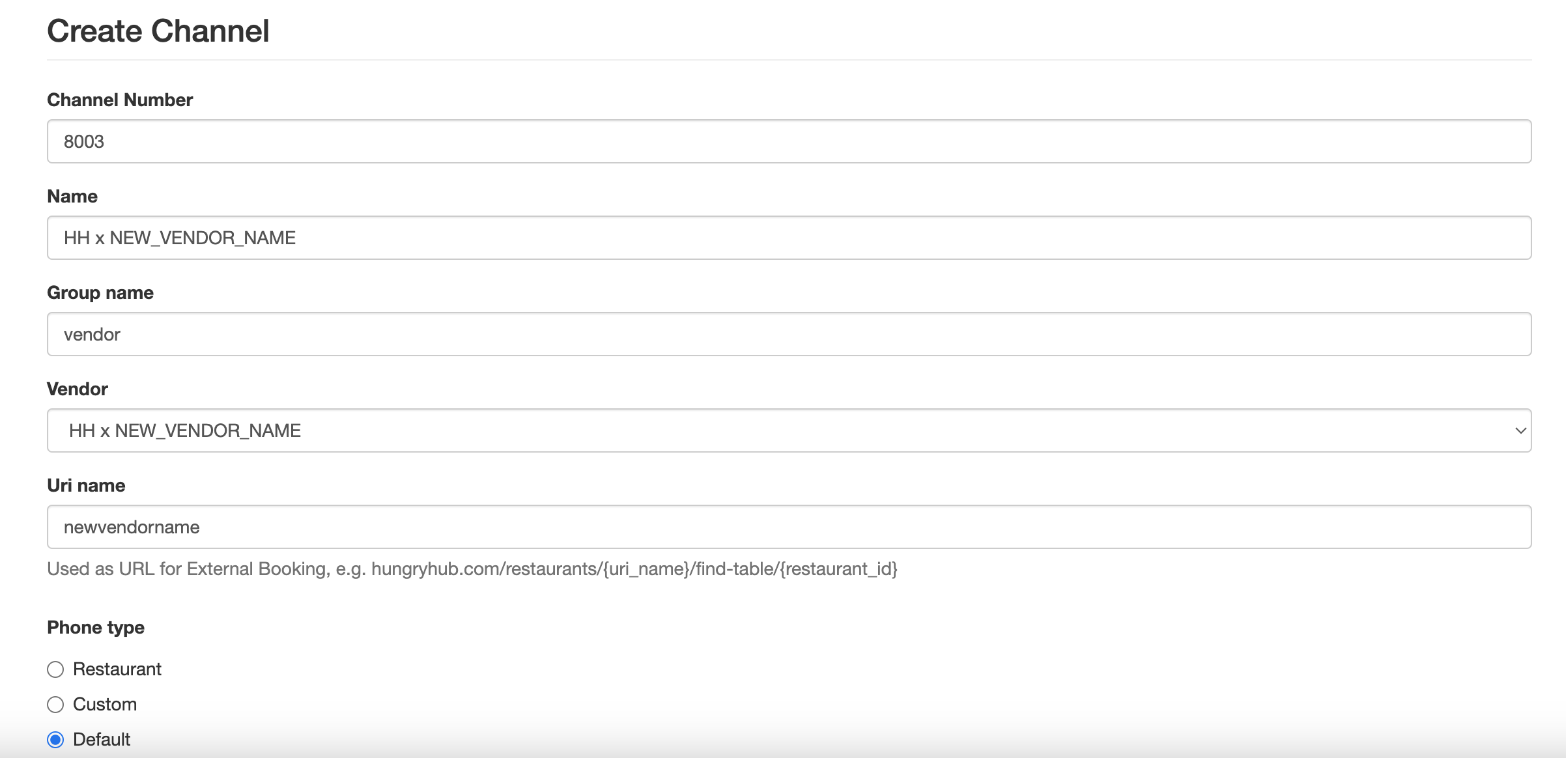1566x758 pixels.
Task: Click the "Default" option text
Action: tap(102, 740)
